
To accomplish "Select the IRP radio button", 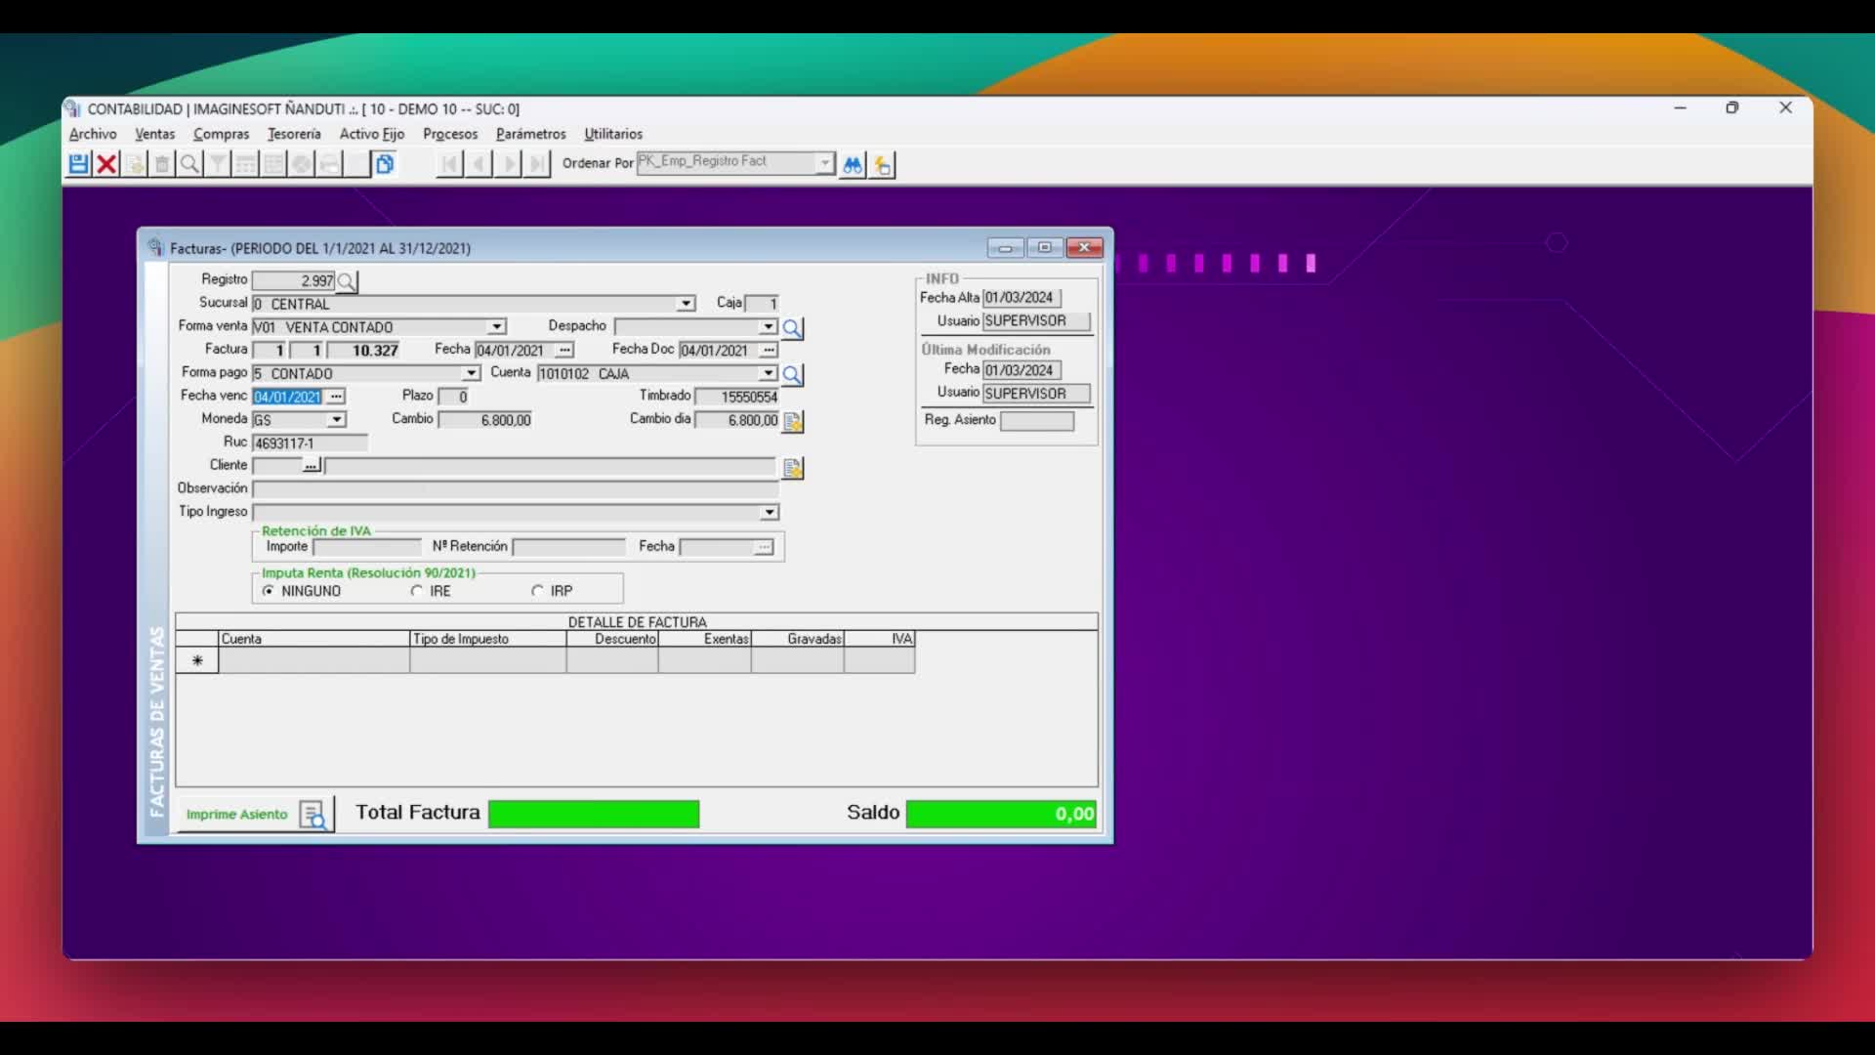I will pos(538,591).
